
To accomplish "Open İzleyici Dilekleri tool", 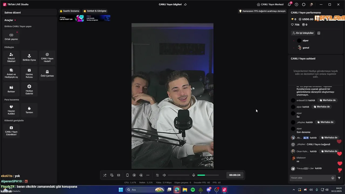I will coord(11,58).
